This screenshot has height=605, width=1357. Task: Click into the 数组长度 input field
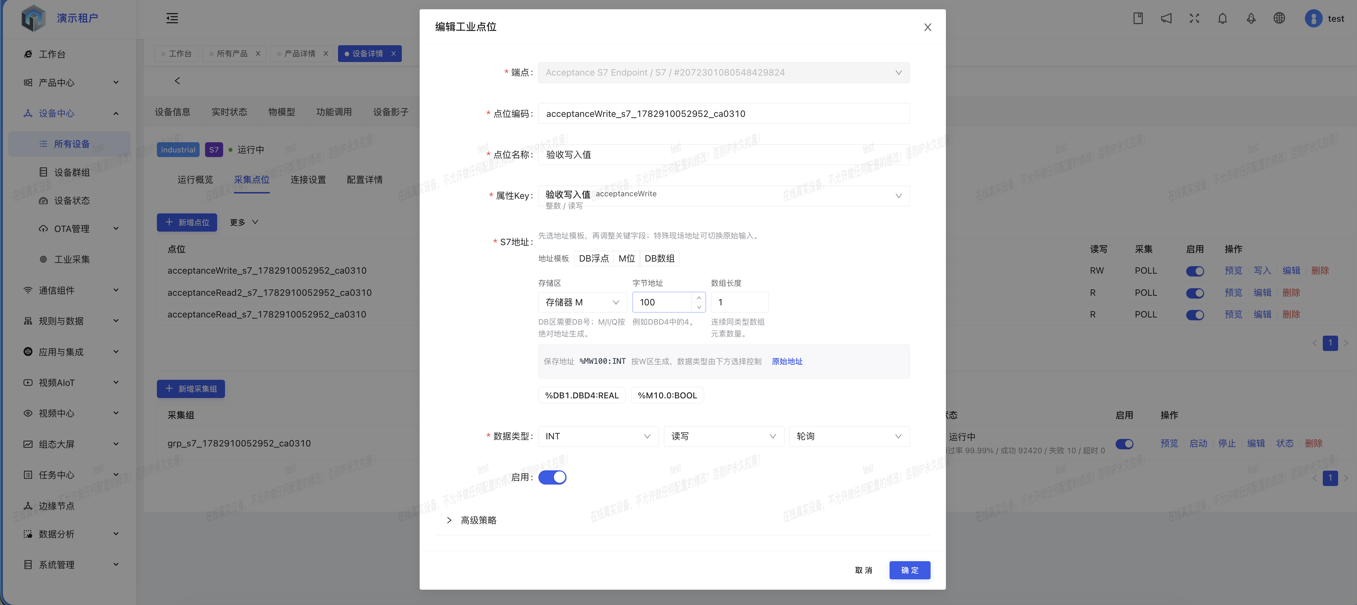[739, 302]
